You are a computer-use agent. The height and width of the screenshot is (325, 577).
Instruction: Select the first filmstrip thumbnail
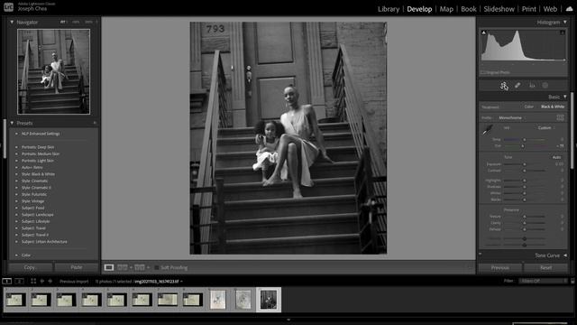pyautogui.click(x=15, y=300)
